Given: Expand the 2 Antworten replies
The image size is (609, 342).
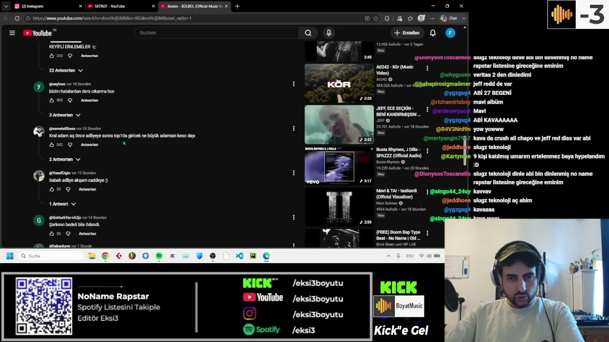Looking at the screenshot, I should [x=65, y=159].
